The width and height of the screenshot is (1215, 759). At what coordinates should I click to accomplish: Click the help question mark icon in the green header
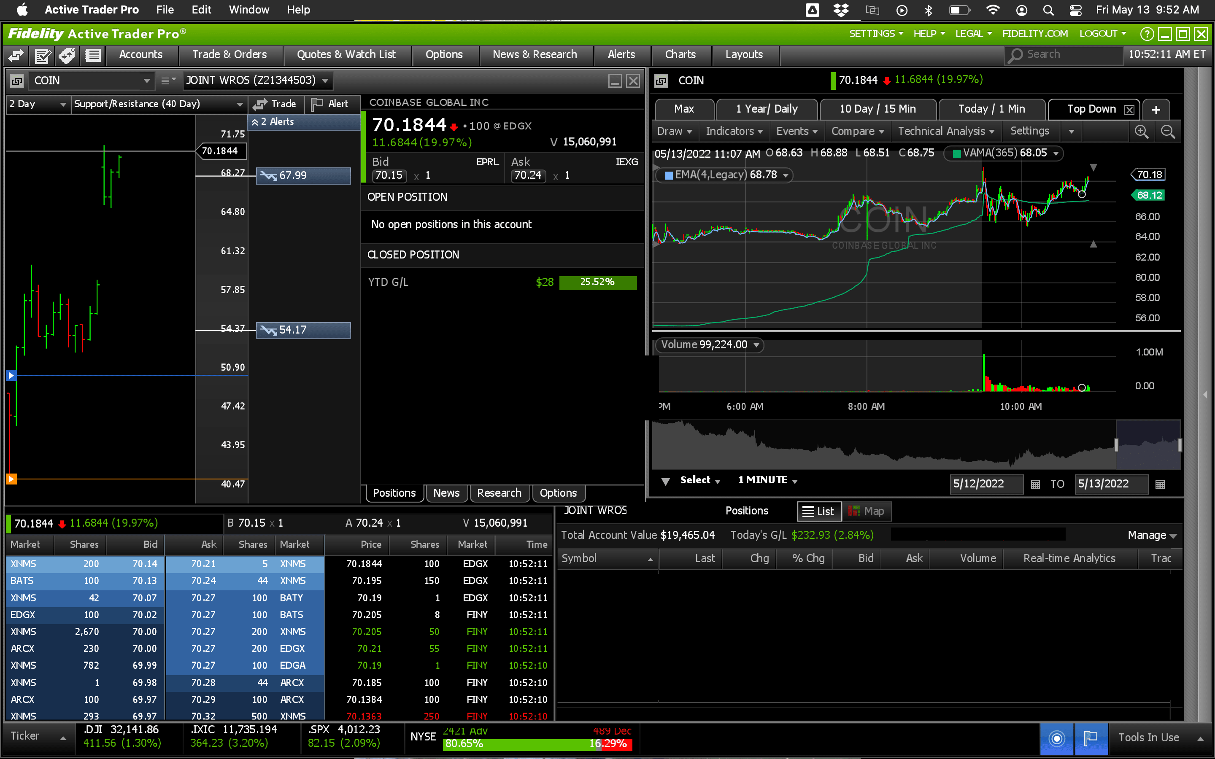tap(1146, 34)
